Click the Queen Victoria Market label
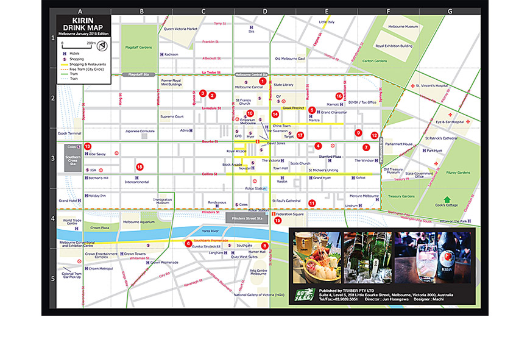530x359 pixels. 180,29
